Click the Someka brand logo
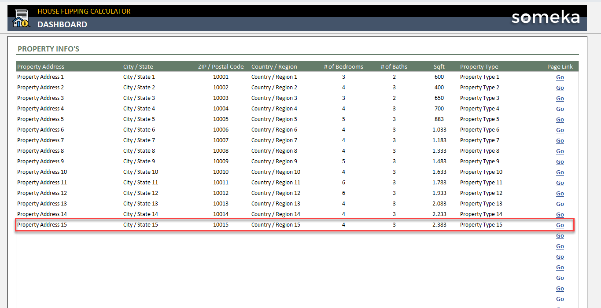Viewport: 601px width, 308px height. pyautogui.click(x=546, y=18)
